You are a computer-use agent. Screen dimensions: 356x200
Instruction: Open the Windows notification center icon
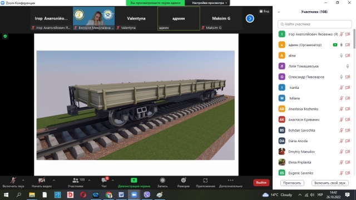point(347,195)
